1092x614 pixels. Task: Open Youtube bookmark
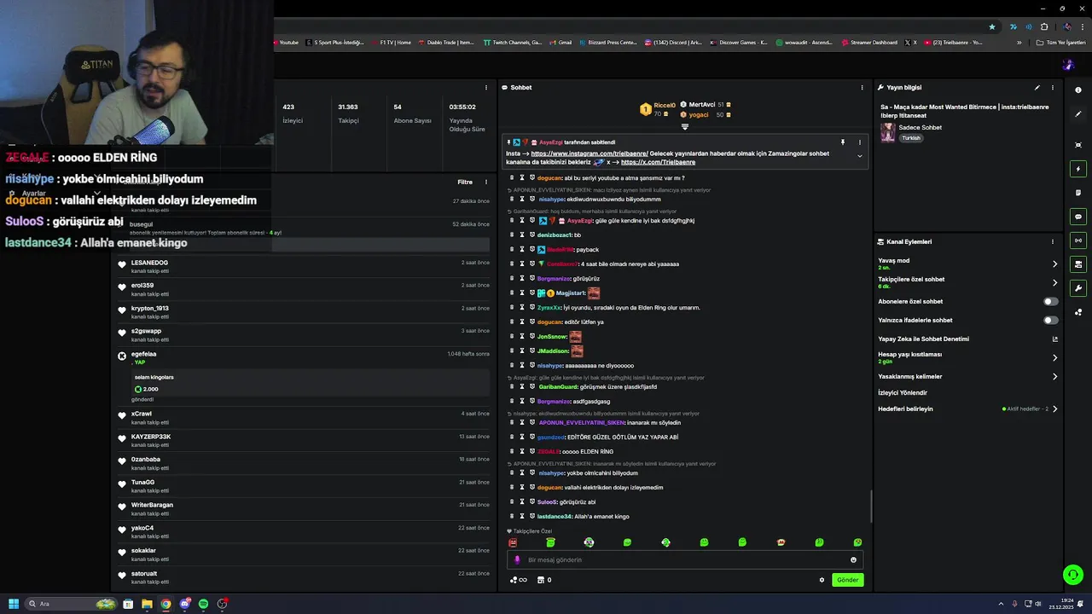[285, 43]
